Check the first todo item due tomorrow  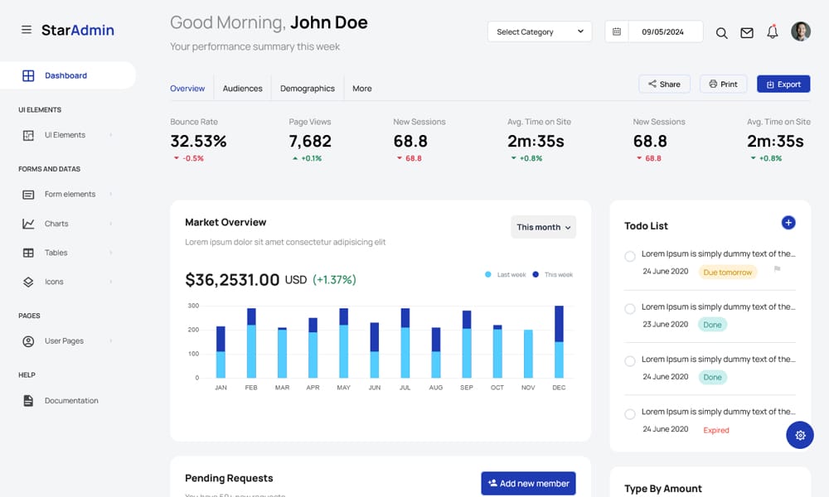click(x=630, y=256)
